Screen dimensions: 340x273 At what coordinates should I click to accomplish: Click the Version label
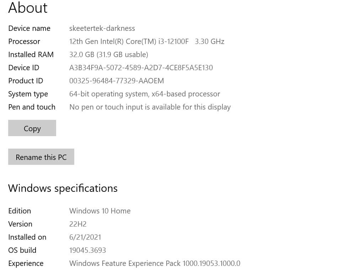pos(20,224)
